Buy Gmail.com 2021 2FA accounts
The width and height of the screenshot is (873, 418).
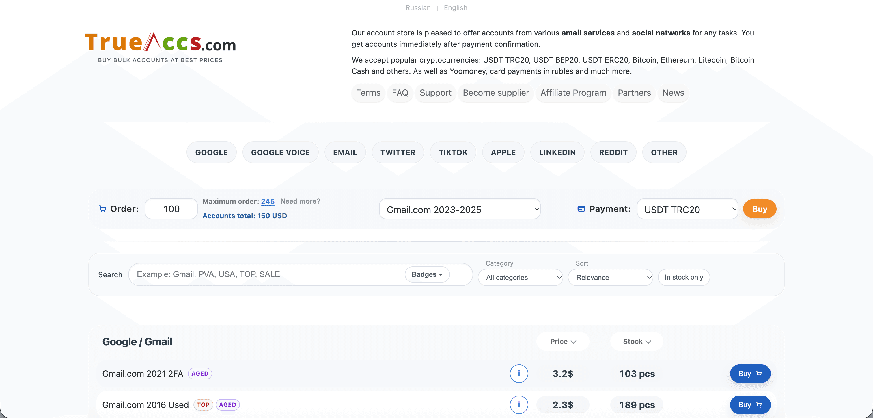coord(750,373)
